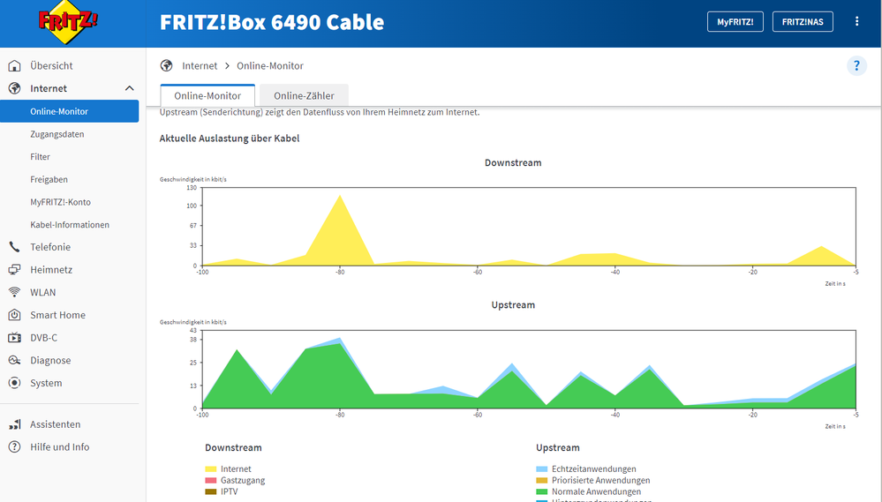The image size is (882, 502).
Task: Open the Smart Home menu
Action: click(x=58, y=315)
